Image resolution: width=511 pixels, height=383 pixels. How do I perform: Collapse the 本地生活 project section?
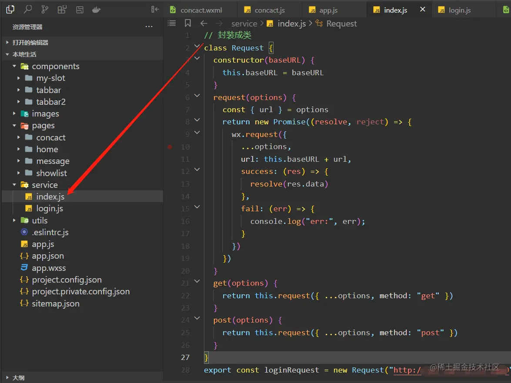point(81,54)
